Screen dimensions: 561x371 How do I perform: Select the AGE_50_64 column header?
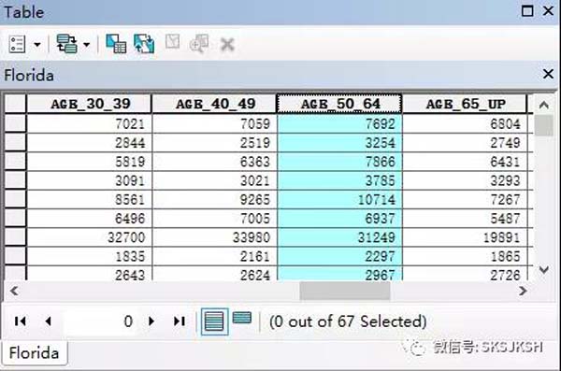(x=339, y=104)
